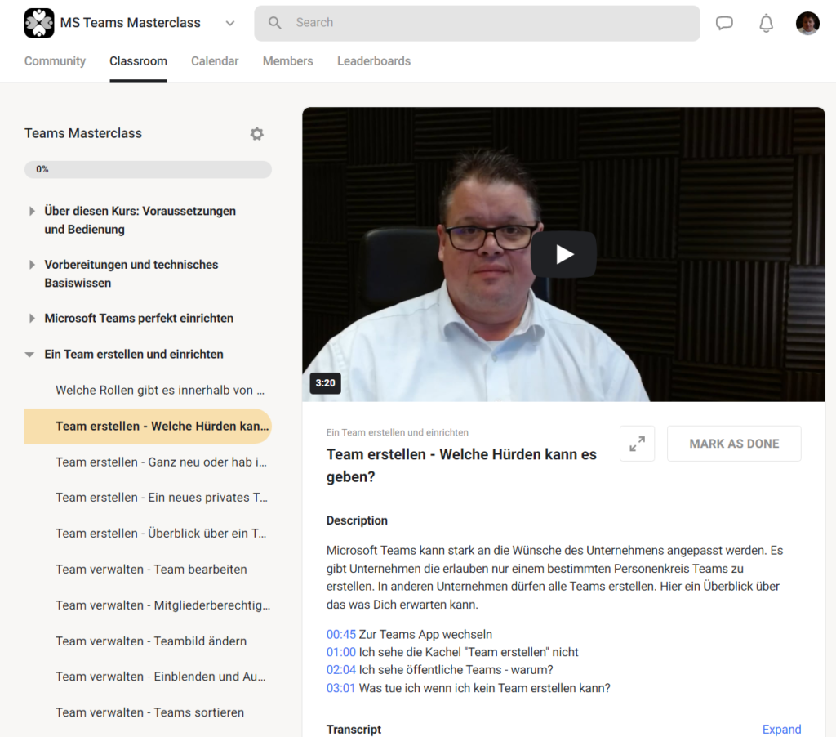Select highlighted lesson 'Team erstellen - Welche Hürden'
This screenshot has height=737, width=836.
[148, 426]
